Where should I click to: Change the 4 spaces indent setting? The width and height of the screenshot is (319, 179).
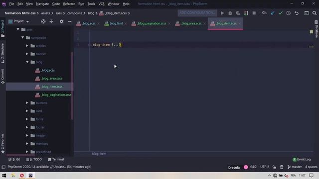tap(311, 167)
